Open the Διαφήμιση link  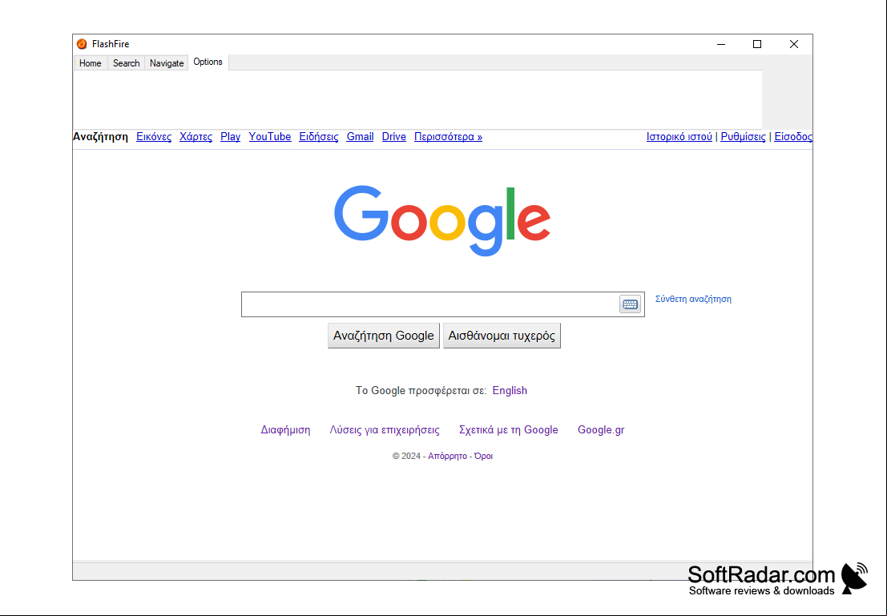pos(286,430)
